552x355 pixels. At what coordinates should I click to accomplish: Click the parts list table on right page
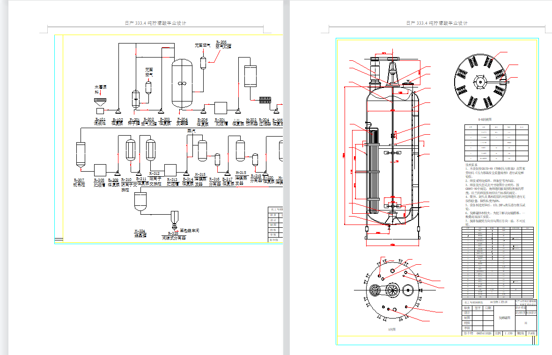[498, 263]
